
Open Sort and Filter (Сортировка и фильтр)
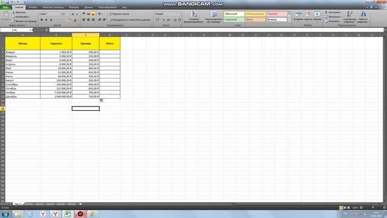[x=350, y=17]
